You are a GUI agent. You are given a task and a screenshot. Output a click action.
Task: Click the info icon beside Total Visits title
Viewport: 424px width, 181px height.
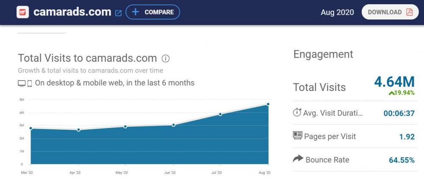[166, 58]
